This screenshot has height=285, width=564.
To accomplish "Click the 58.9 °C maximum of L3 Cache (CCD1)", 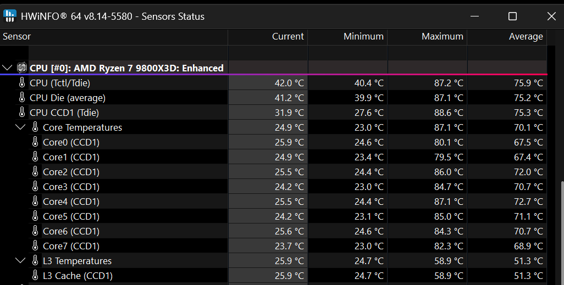I will click(x=449, y=276).
